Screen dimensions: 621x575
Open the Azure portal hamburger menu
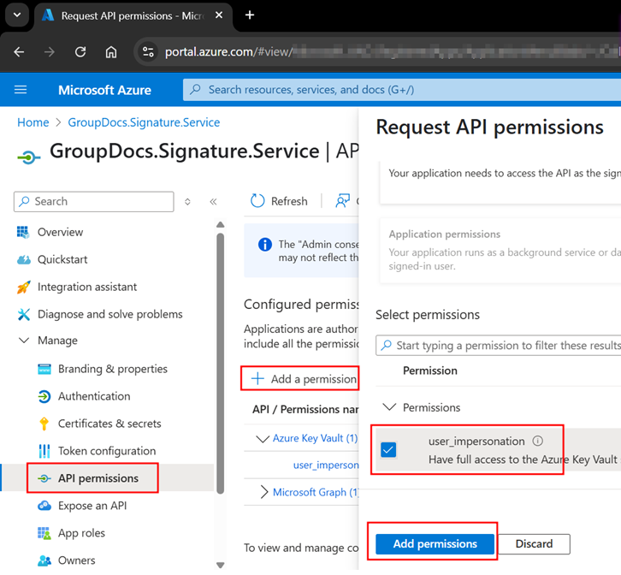coord(21,90)
